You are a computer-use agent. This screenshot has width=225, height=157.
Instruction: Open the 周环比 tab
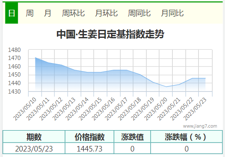point(73,13)
